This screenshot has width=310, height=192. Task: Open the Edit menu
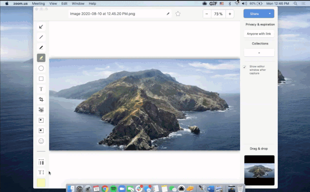tap(64, 3)
